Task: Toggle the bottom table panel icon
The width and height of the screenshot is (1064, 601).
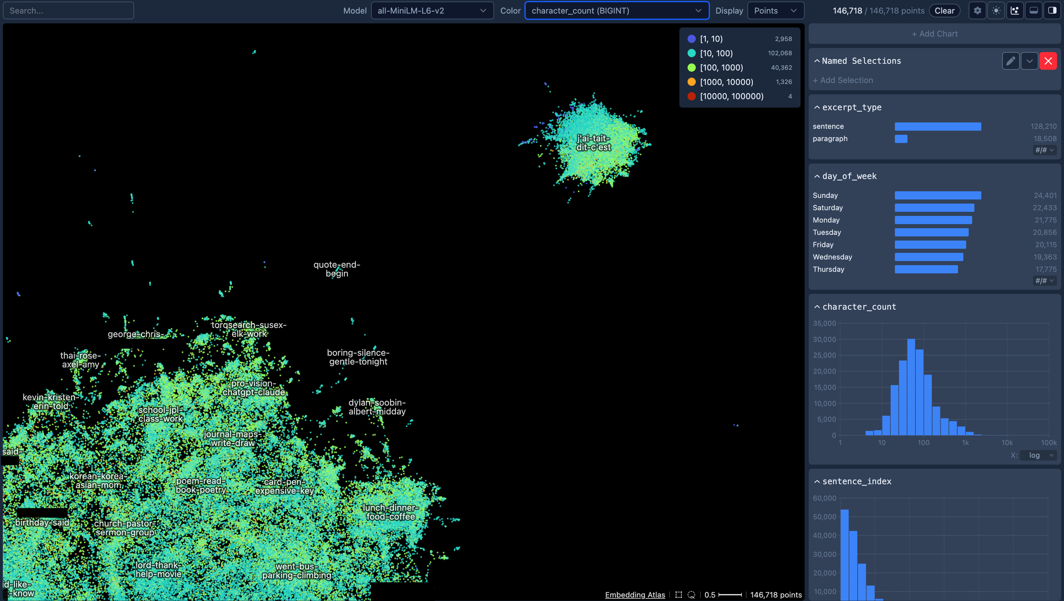Action: 1033,11
